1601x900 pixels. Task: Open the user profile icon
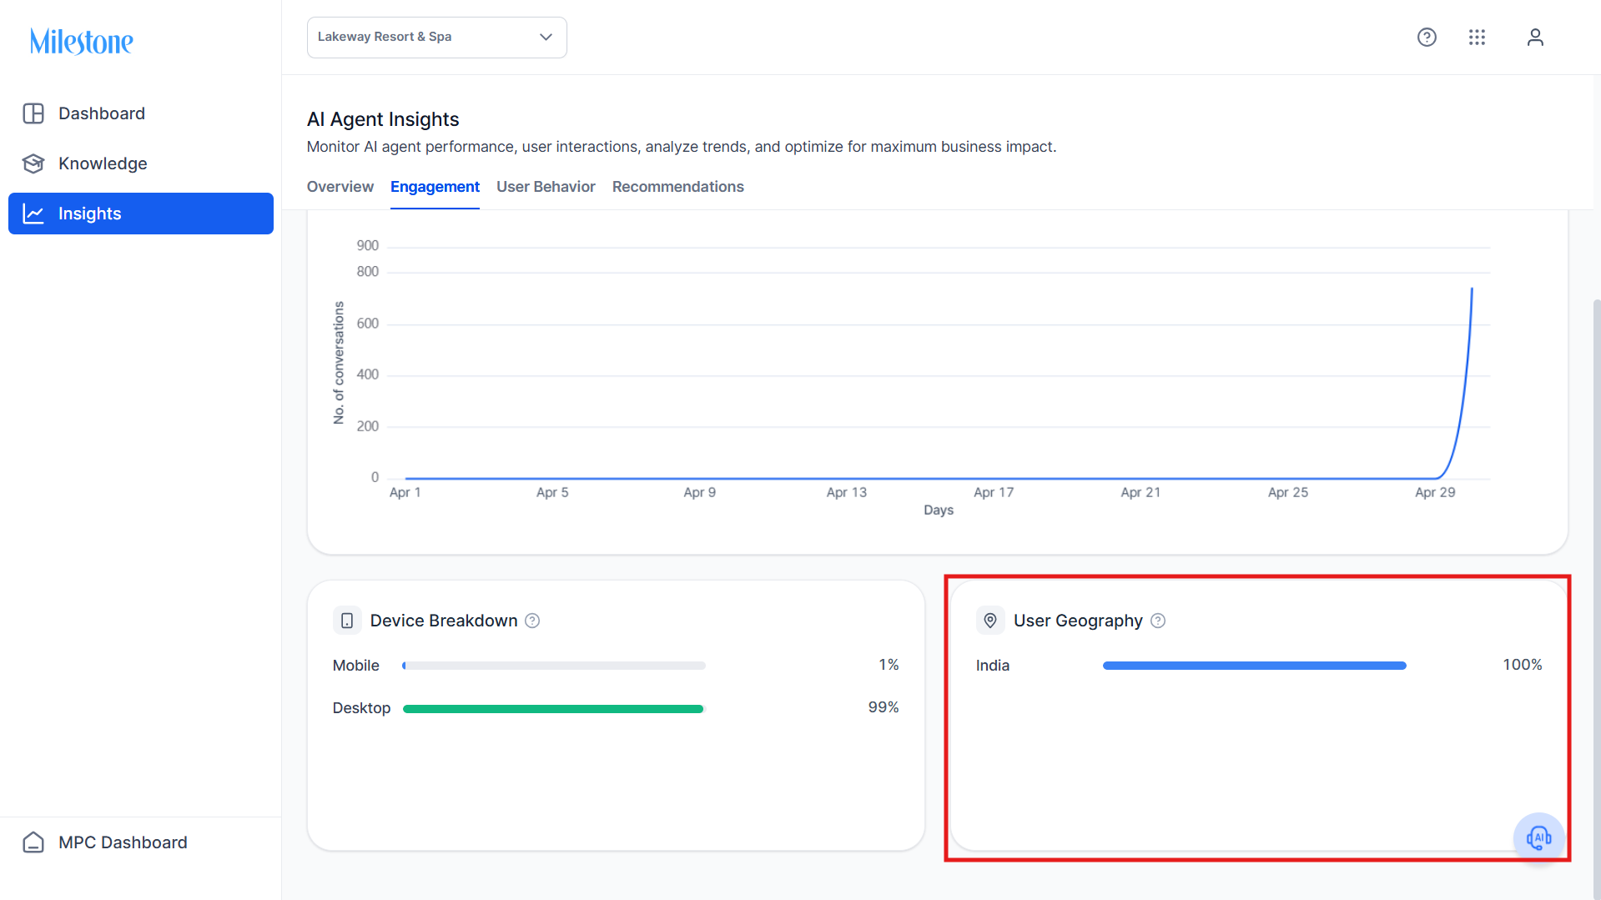(1535, 38)
